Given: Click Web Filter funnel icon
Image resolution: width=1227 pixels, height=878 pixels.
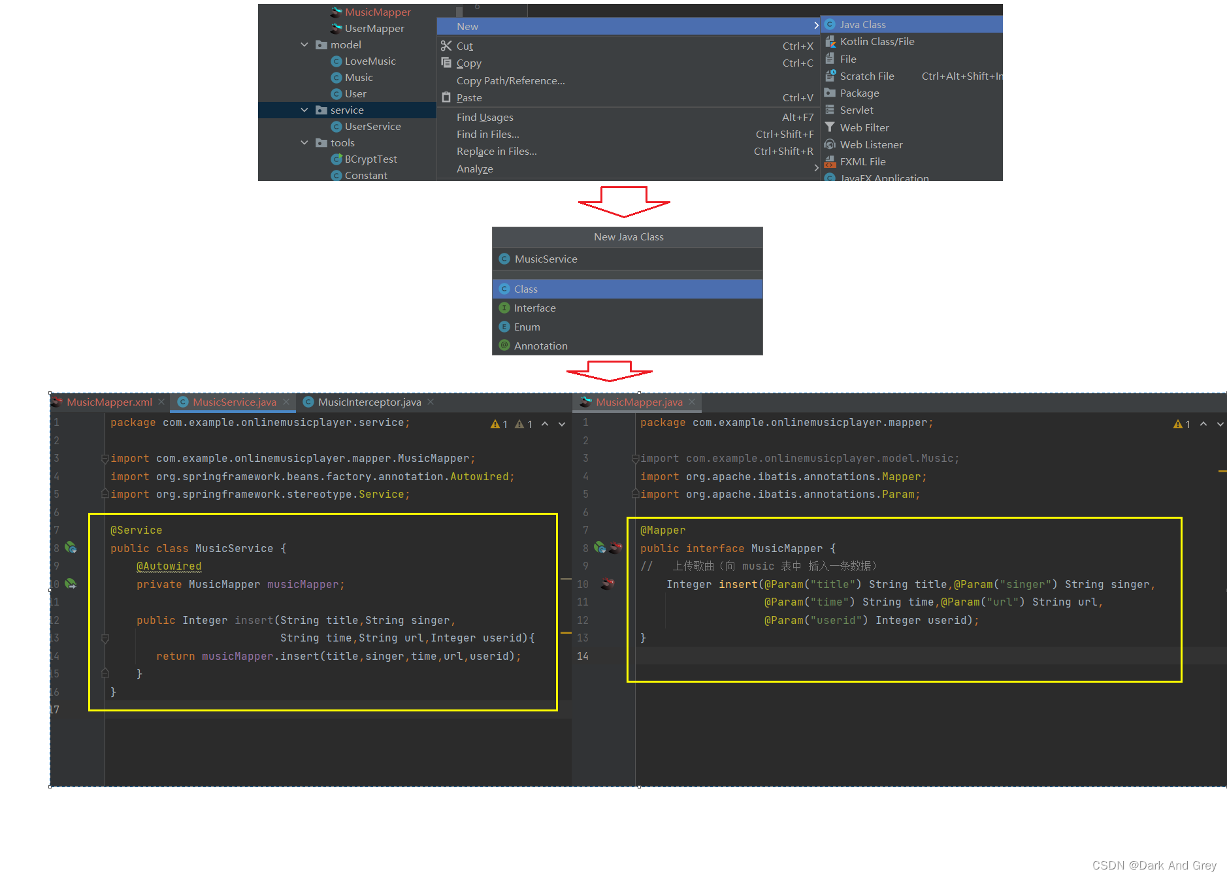Looking at the screenshot, I should click(830, 127).
